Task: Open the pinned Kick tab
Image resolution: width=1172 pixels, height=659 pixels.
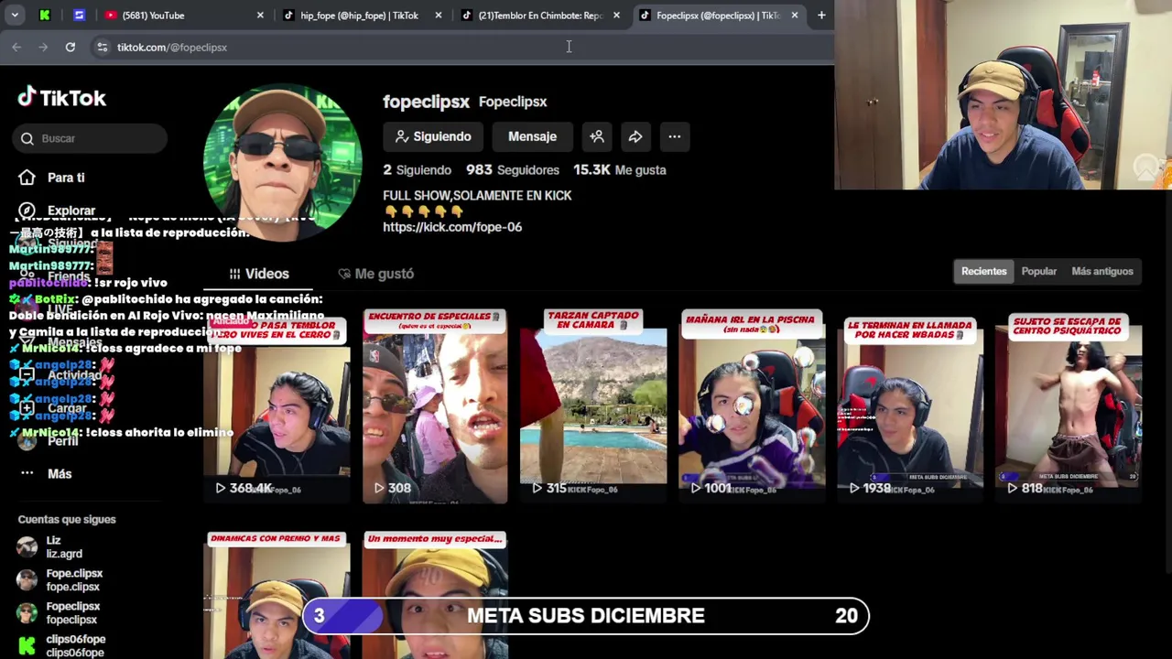Action: pos(45,16)
